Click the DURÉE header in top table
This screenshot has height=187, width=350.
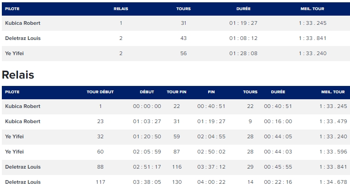243,9
